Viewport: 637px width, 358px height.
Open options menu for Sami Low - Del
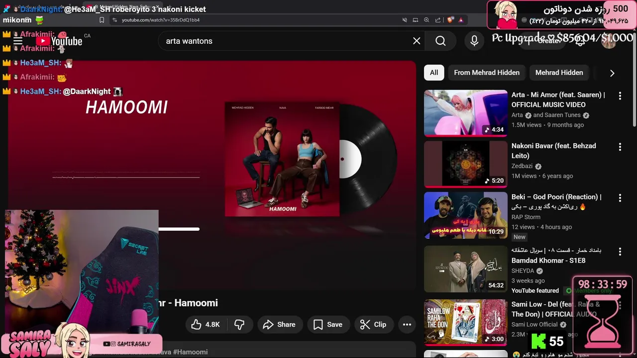(x=620, y=305)
